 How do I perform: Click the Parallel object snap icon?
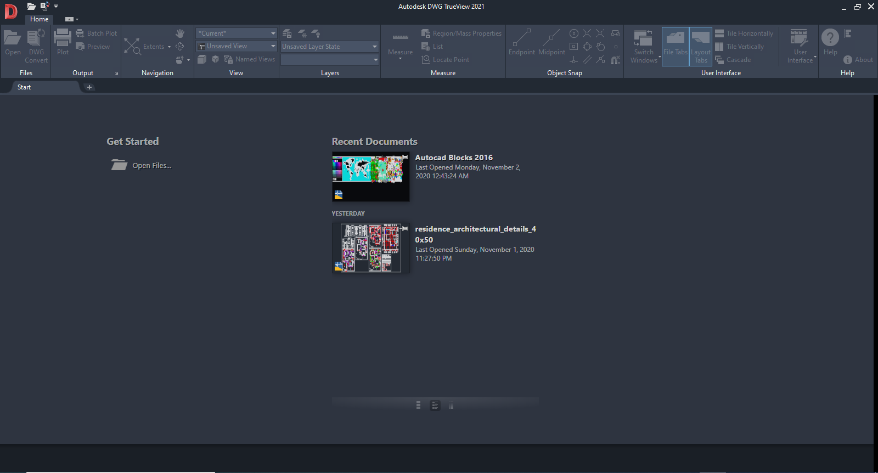[x=587, y=60]
